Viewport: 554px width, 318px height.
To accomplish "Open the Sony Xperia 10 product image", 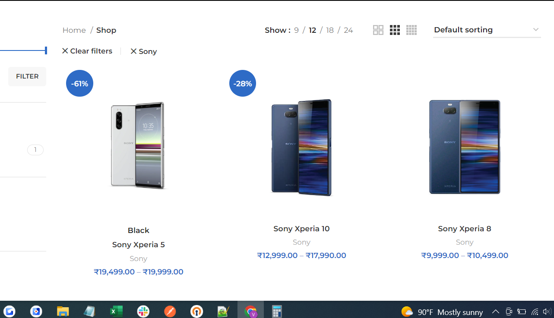I will pyautogui.click(x=301, y=148).
